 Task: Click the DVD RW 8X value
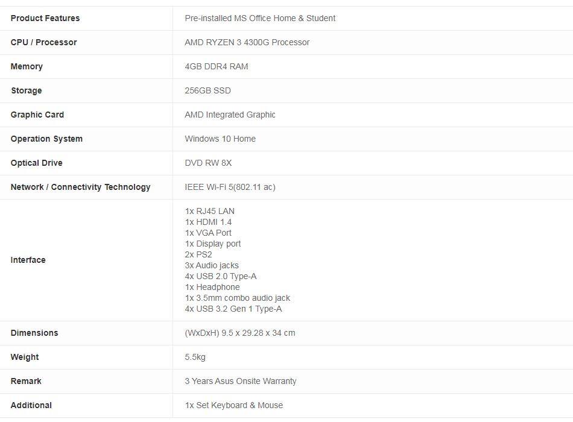pos(208,163)
